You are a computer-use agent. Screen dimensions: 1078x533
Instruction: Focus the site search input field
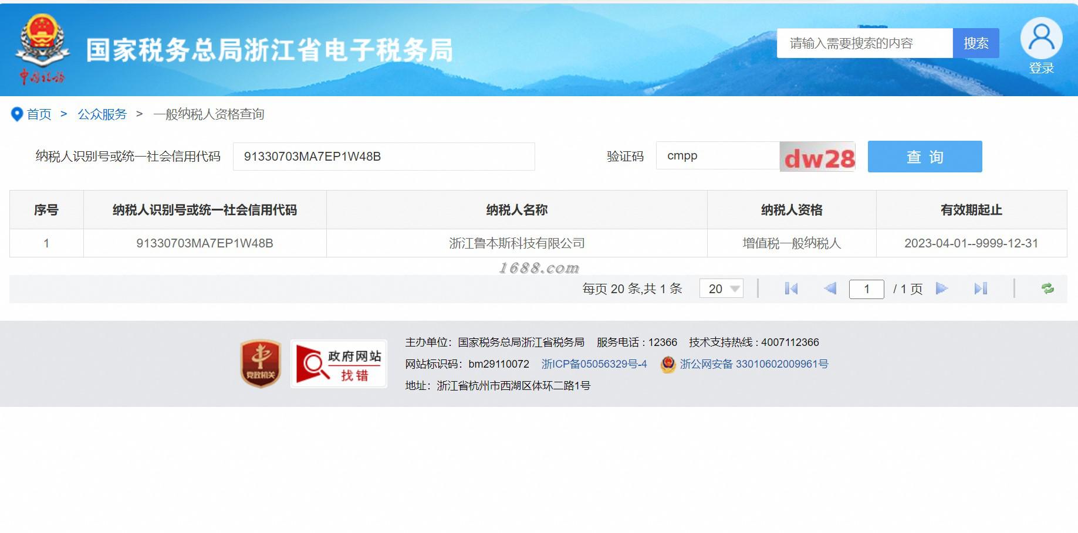[864, 43]
